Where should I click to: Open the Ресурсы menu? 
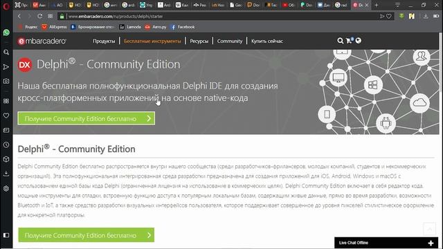tap(199, 41)
